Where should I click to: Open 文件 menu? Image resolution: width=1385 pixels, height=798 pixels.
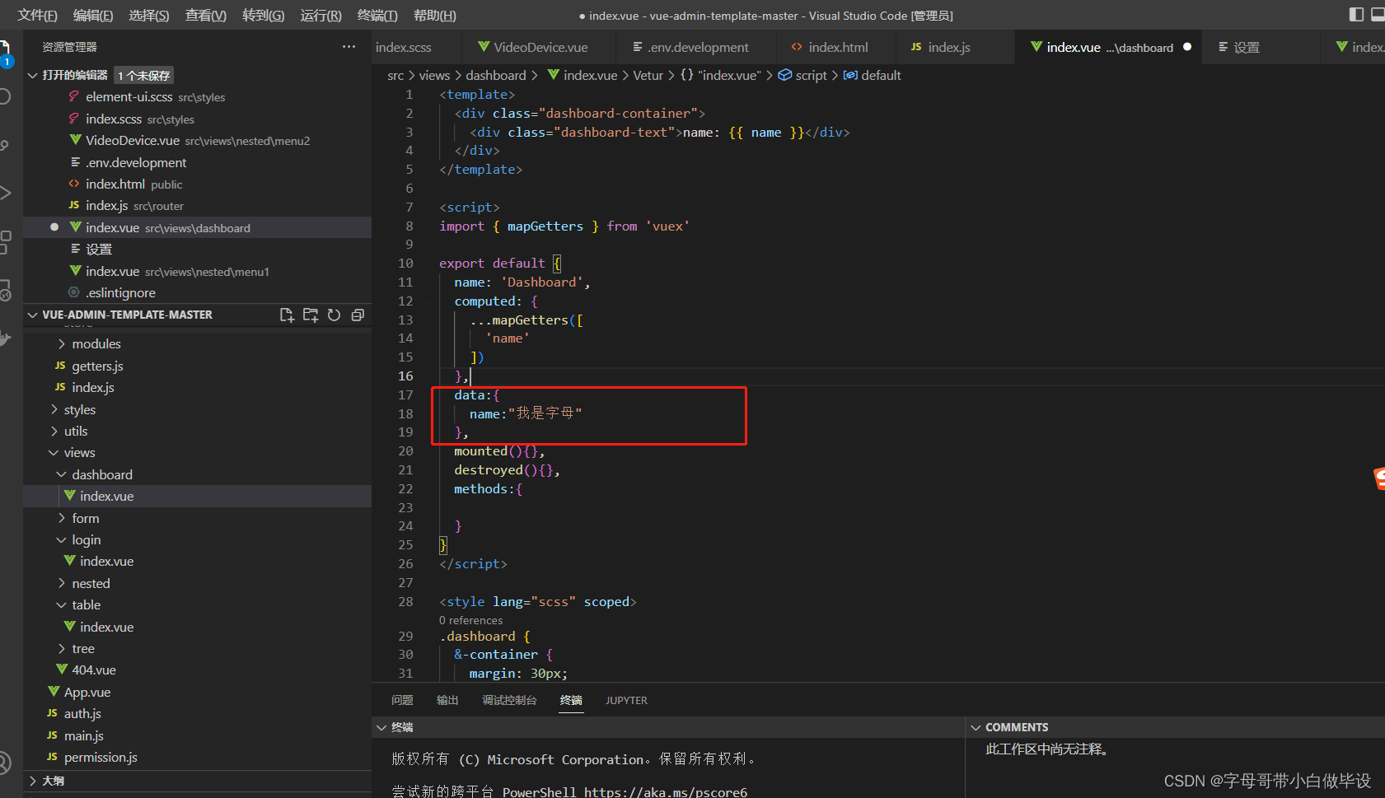pos(38,15)
